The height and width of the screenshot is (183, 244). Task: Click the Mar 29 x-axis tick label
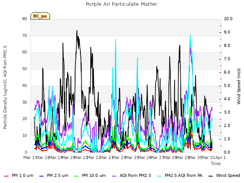pyautogui.click(x=183, y=157)
